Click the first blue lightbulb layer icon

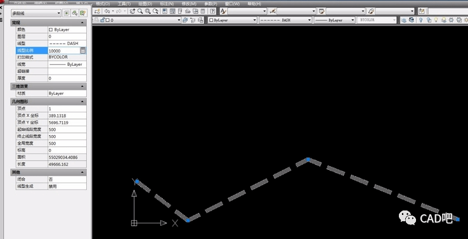click(x=420, y=20)
